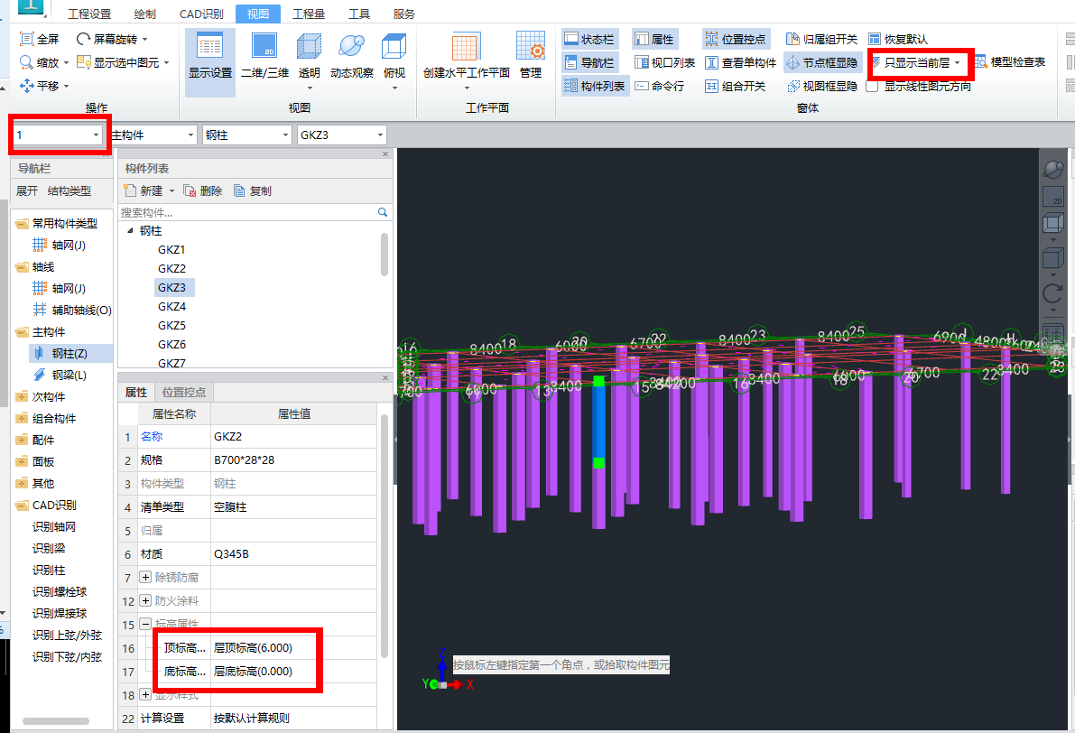Switch 二维/三维 view mode

point(264,57)
